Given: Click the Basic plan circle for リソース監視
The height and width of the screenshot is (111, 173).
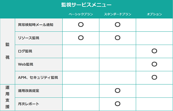Looking at the screenshot, I should [81, 38].
